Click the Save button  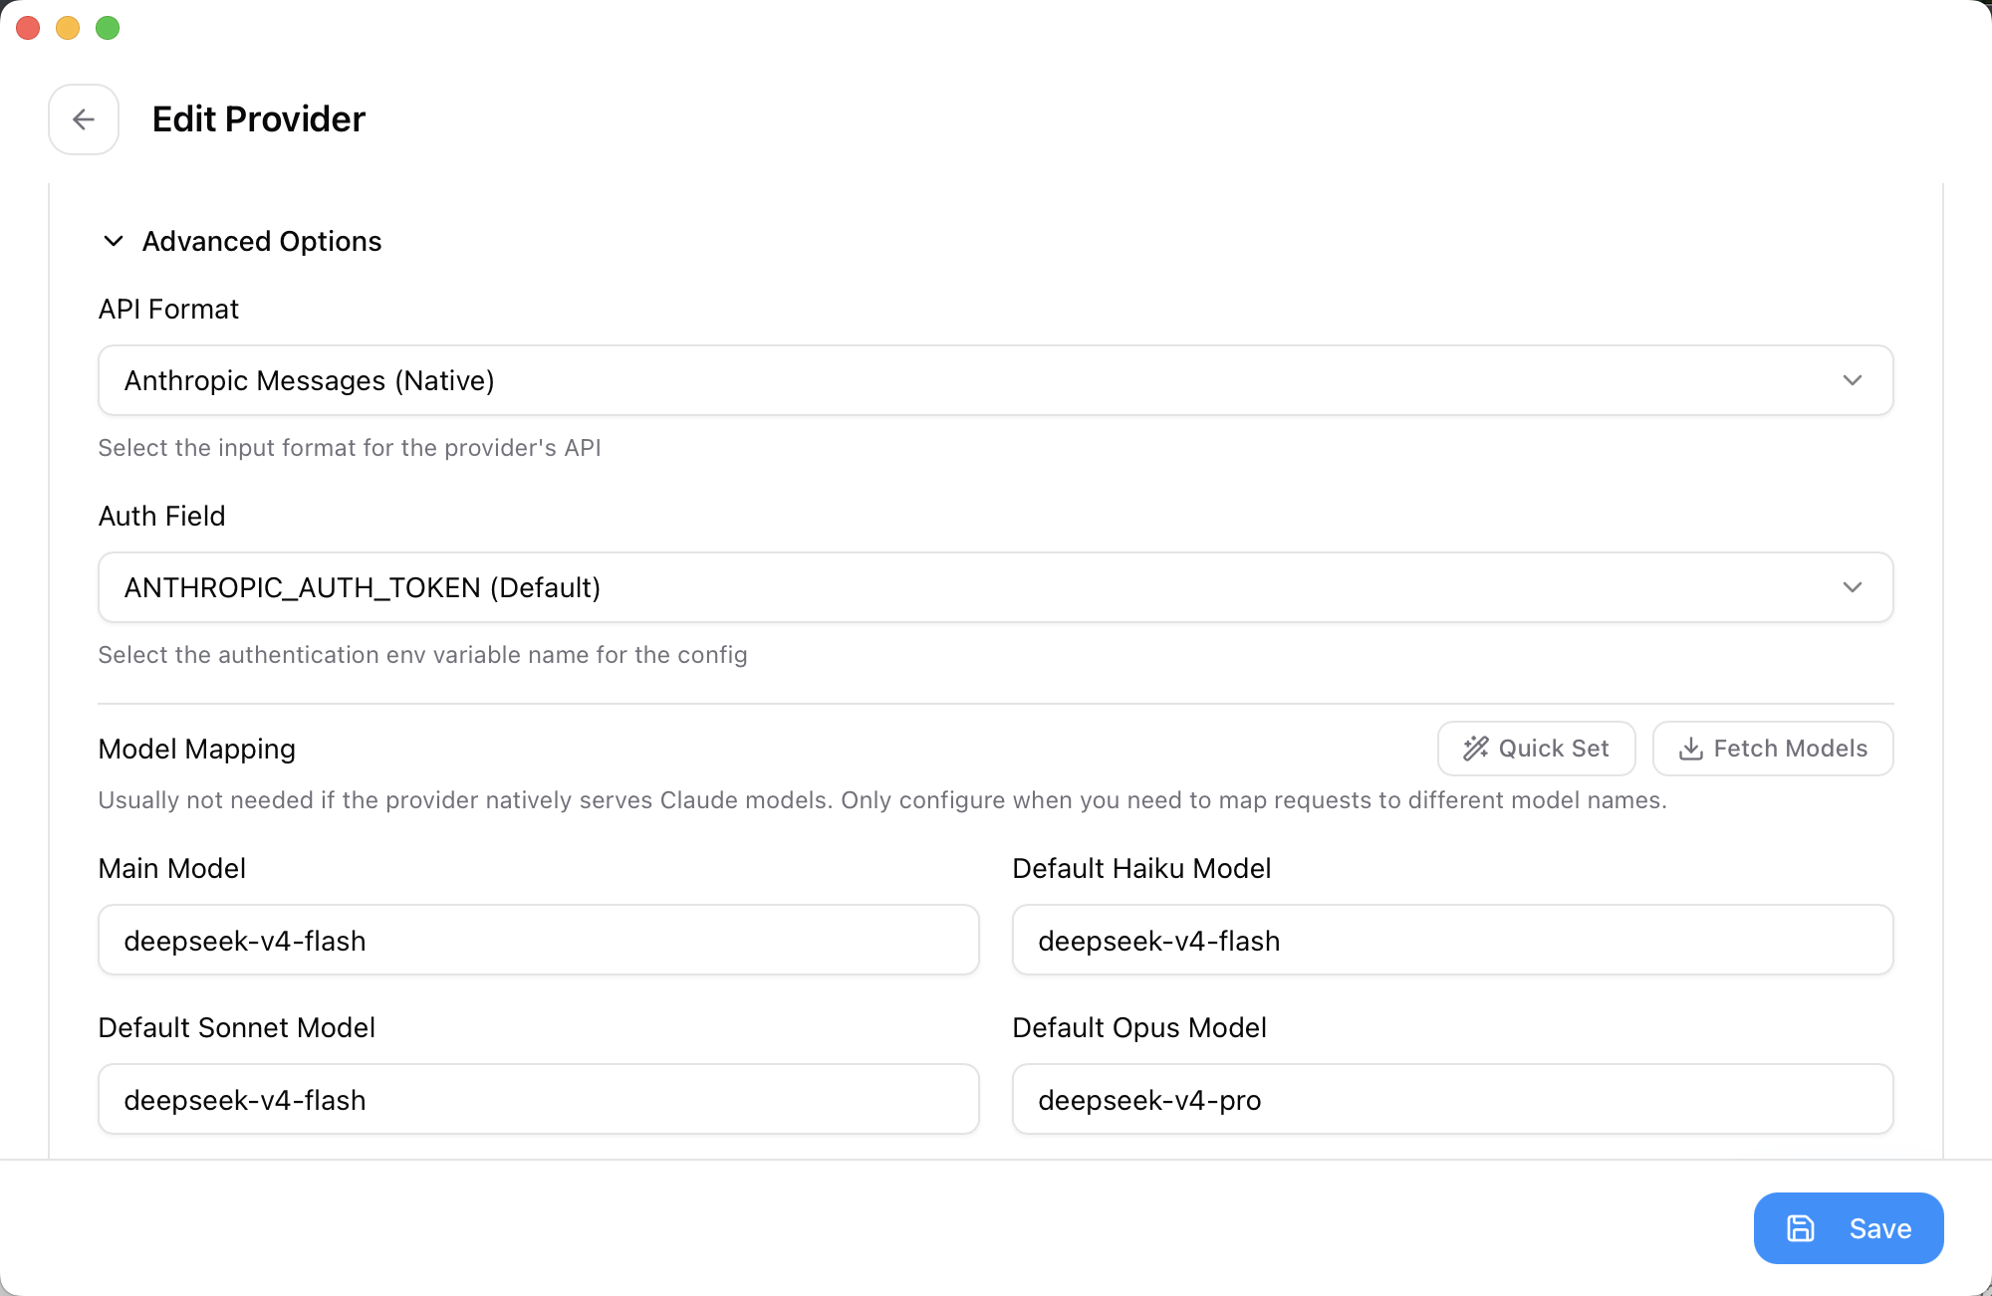click(1849, 1228)
